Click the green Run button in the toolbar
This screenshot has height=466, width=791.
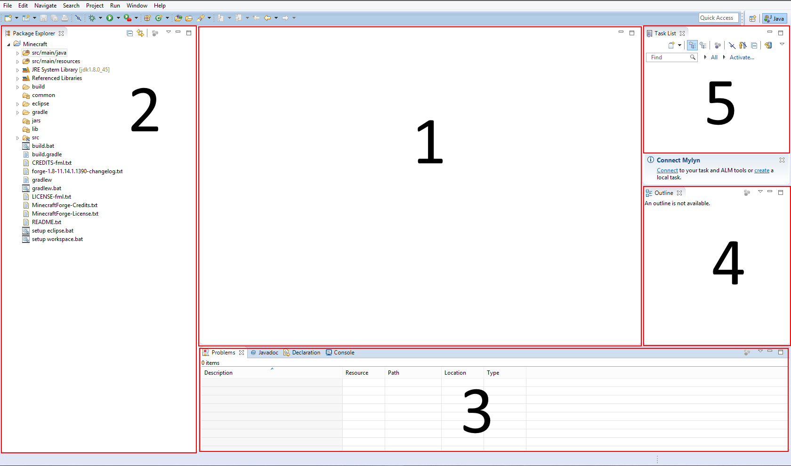coord(110,18)
